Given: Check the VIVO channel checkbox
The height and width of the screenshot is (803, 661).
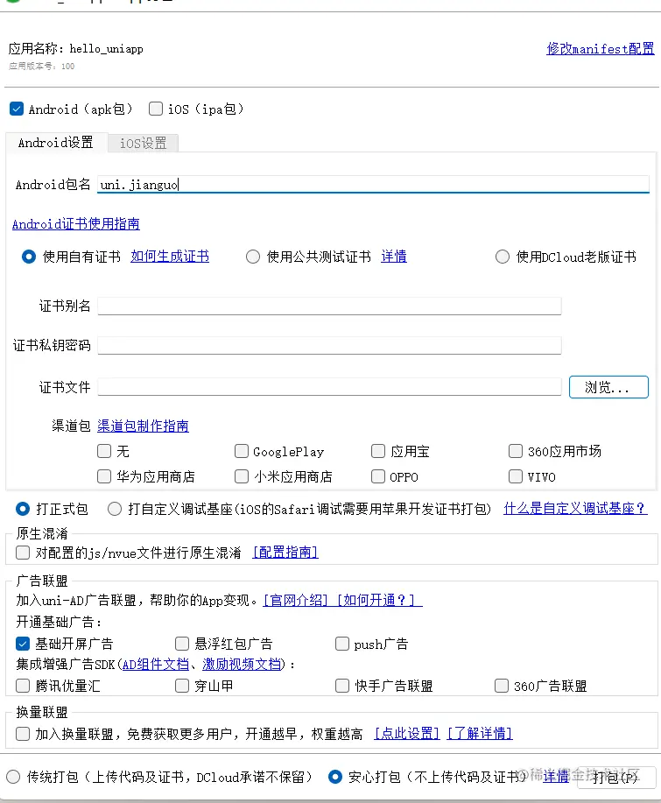Looking at the screenshot, I should (515, 476).
